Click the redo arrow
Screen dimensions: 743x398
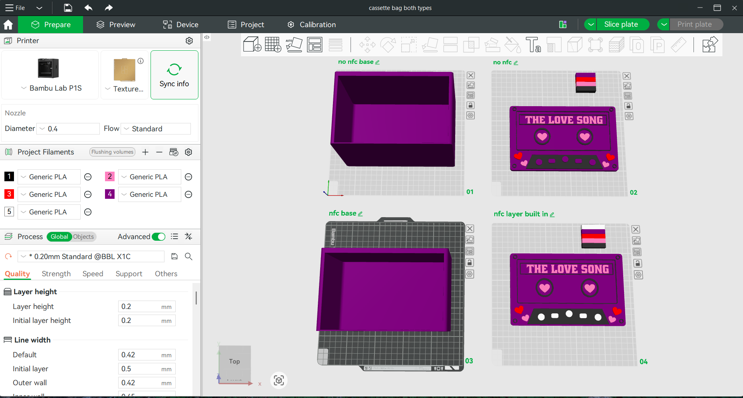pyautogui.click(x=109, y=8)
